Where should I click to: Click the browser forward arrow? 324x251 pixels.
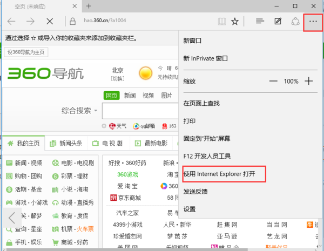click(30, 21)
